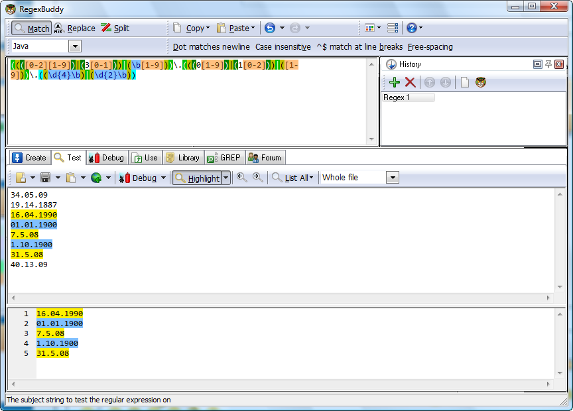Screen dimensions: 573x411
Task: Click the Replace mode button
Action: point(74,29)
